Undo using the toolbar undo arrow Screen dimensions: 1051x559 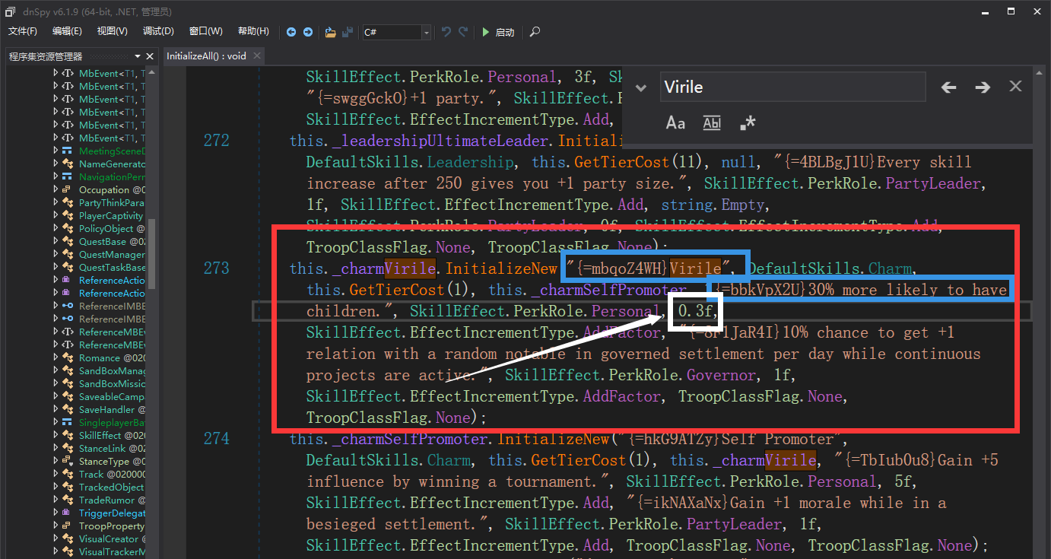[446, 32]
